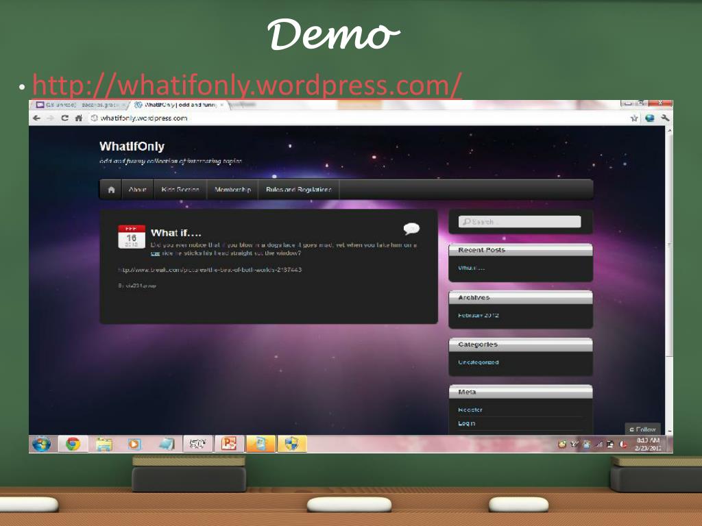Click the browser Home icon
Screen dimensions: 702x526
pos(79,118)
